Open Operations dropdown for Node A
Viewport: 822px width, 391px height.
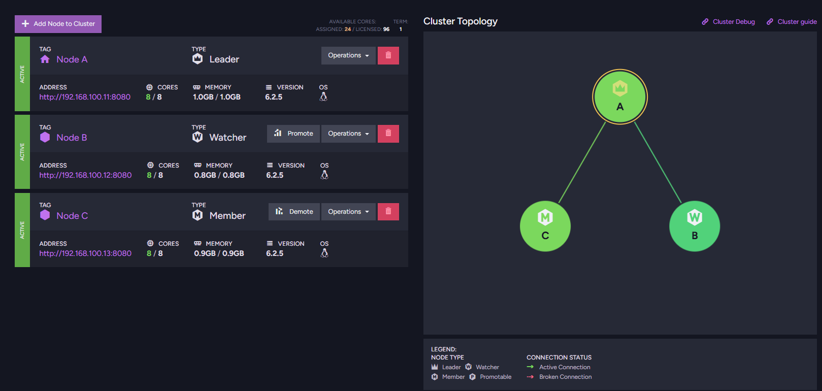(x=348, y=55)
